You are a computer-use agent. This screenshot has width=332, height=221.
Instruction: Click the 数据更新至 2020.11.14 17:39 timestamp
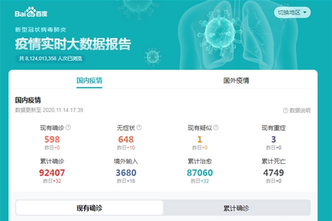tap(49, 110)
